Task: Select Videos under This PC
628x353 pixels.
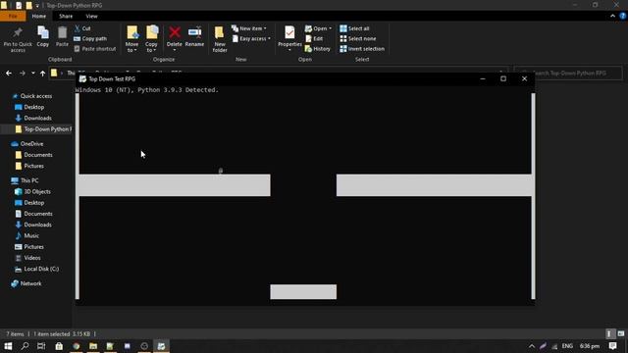Action: [27, 258]
